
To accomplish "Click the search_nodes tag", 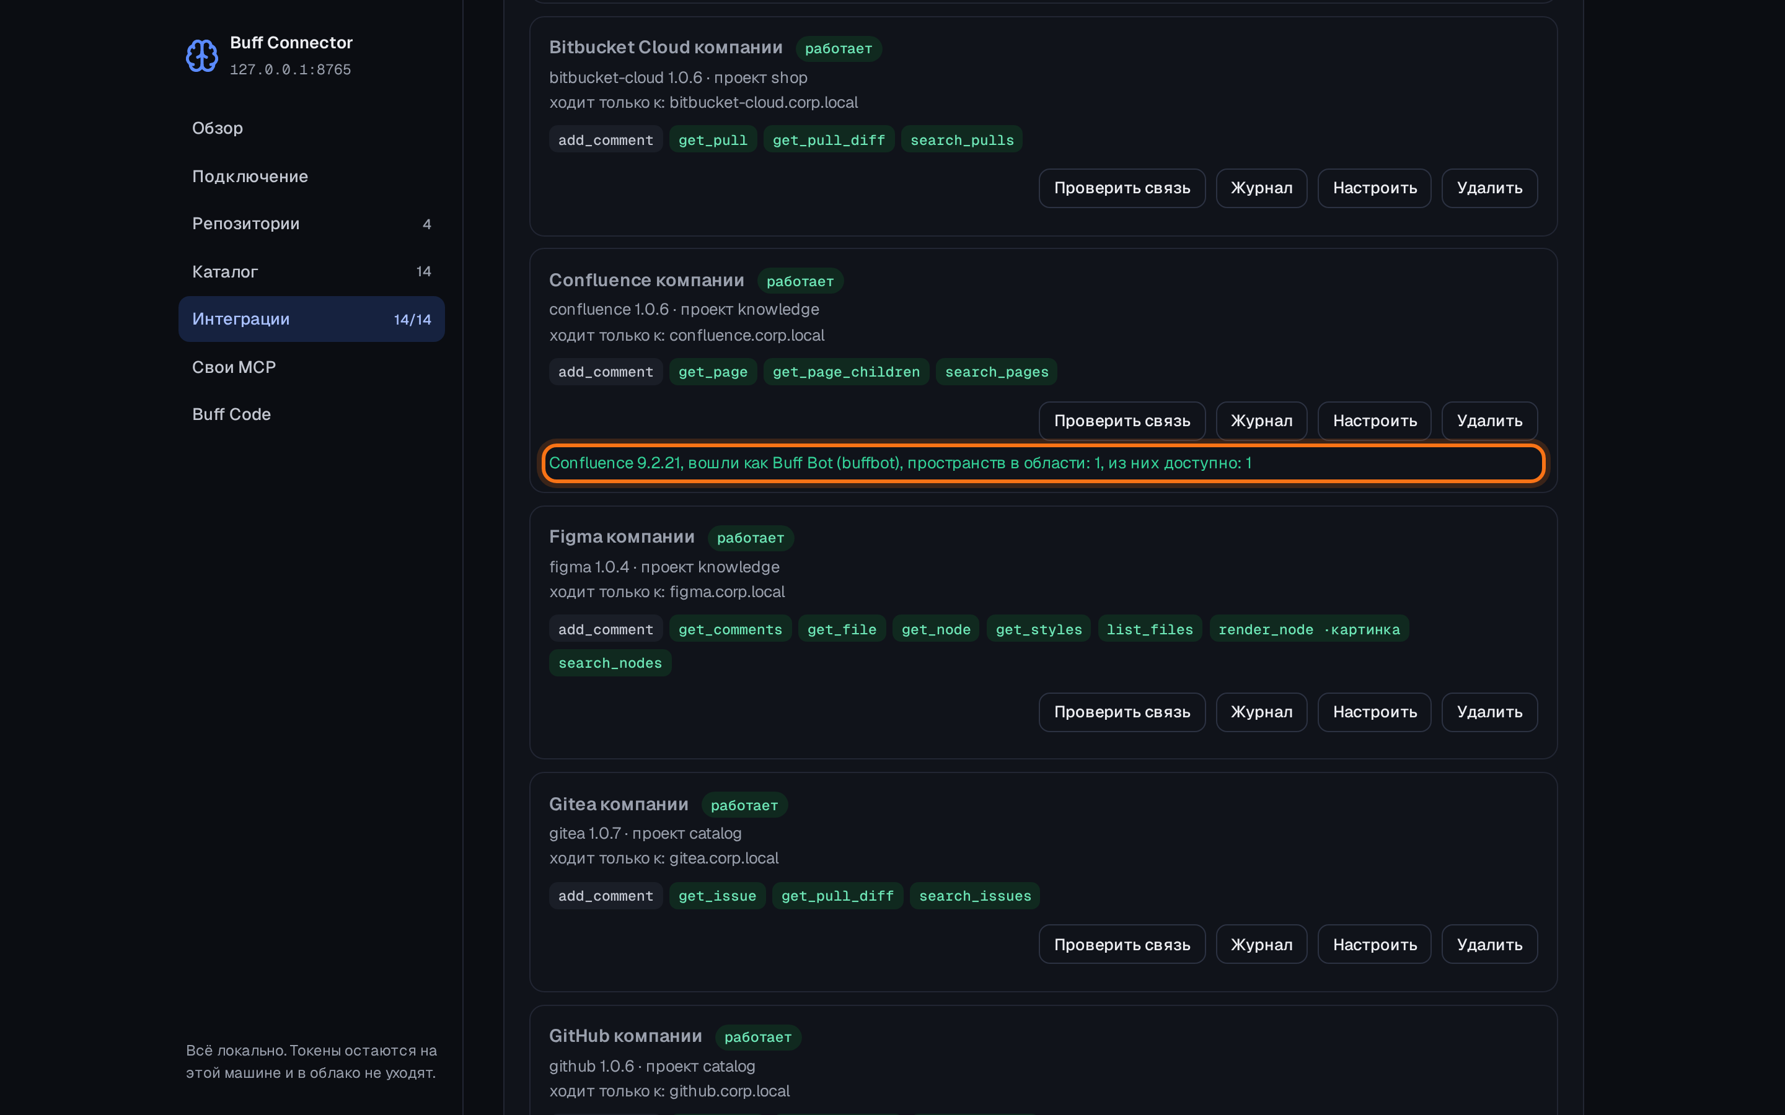I will coord(610,663).
